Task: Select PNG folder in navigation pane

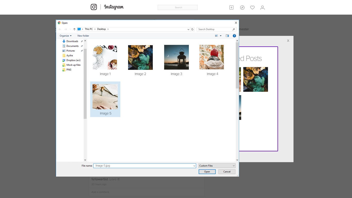Action: pos(69,70)
